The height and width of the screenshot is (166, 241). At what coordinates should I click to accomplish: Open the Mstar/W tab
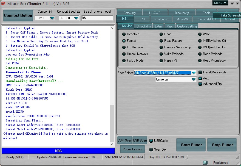click(182, 19)
